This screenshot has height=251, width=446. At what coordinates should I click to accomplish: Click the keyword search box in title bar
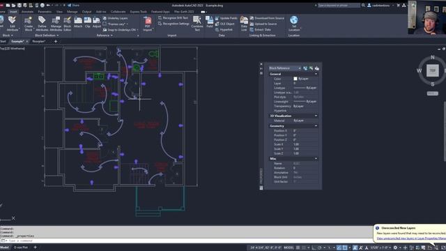tap(339, 5)
